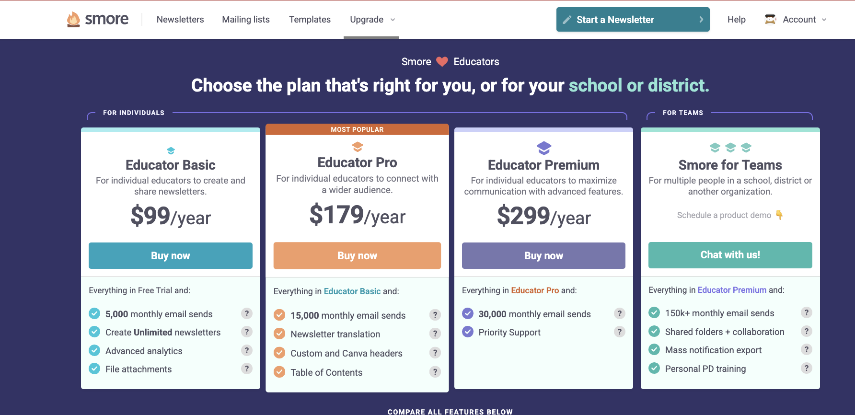
Task: Open the Account dropdown arrow
Action: (x=824, y=20)
